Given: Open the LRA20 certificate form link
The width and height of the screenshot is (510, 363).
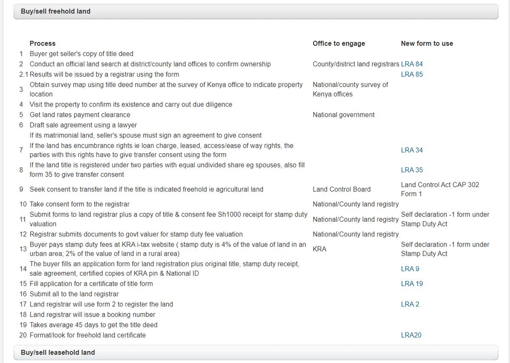Looking at the screenshot, I should click(x=411, y=335).
